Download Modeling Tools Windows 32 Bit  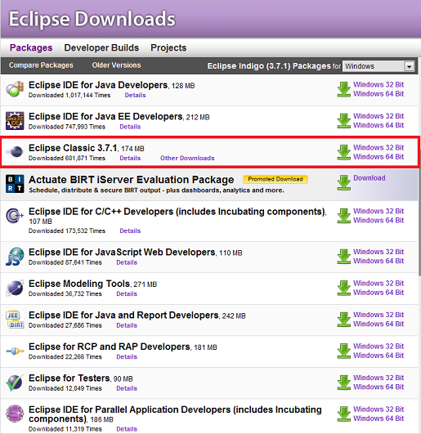pyautogui.click(x=378, y=283)
